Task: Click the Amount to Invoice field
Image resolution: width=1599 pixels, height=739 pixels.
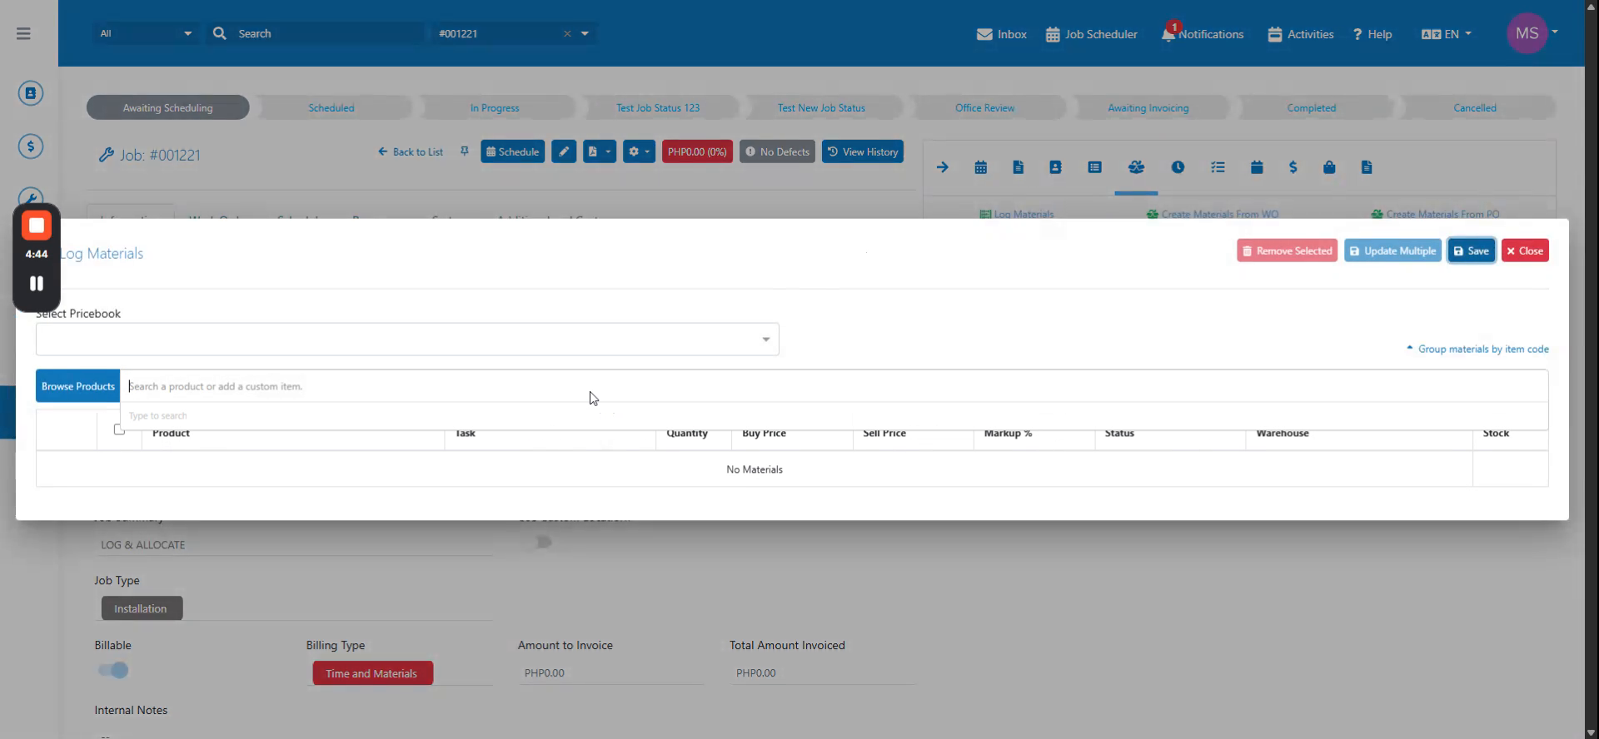Action: [611, 672]
